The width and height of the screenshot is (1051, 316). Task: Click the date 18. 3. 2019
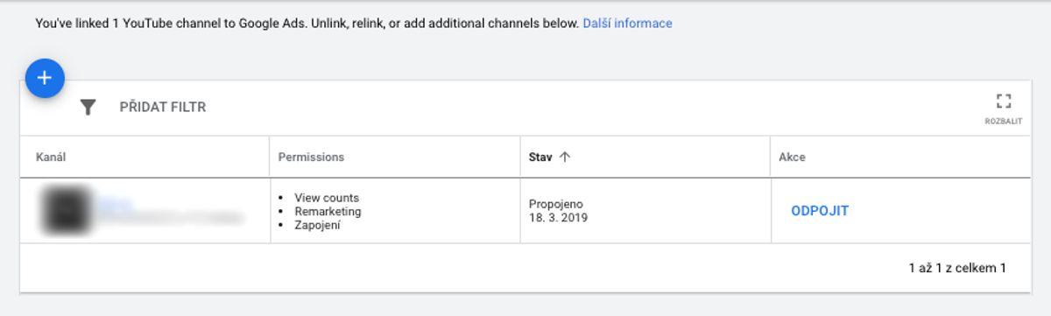(558, 218)
